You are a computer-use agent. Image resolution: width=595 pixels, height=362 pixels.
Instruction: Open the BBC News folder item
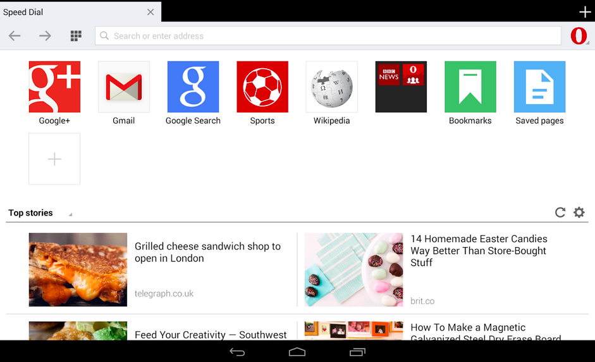pyautogui.click(x=389, y=75)
